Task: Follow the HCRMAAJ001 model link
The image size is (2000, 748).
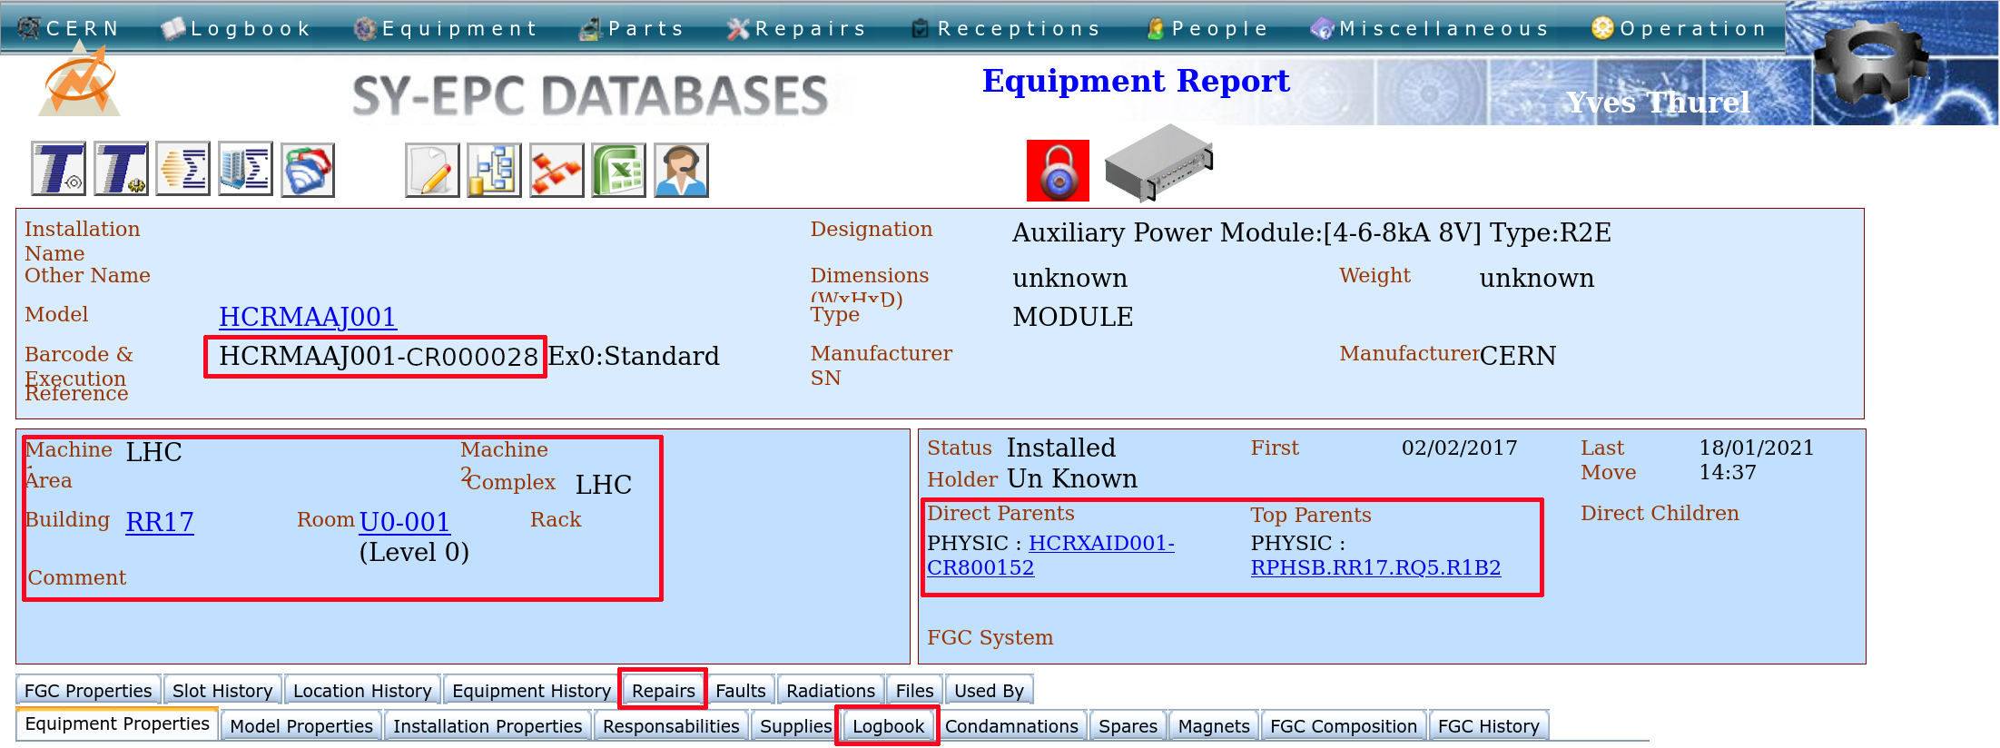Action: [308, 316]
